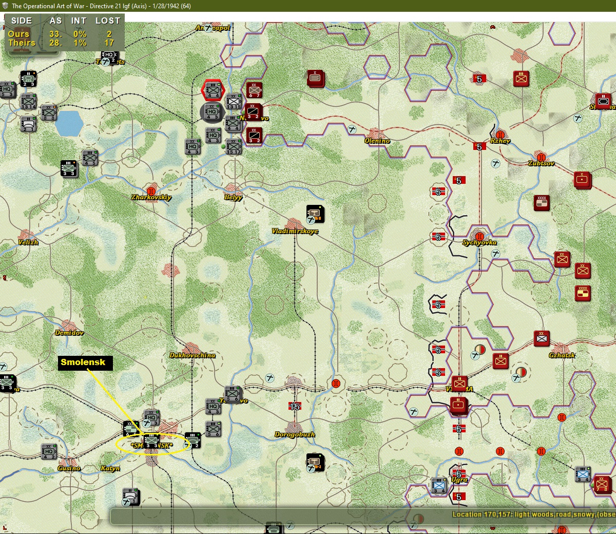Click the Soviet 3-2 unit overlapping N...vo label
The height and width of the screenshot is (534, 616).
pyautogui.click(x=254, y=111)
